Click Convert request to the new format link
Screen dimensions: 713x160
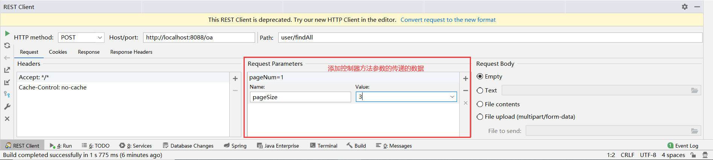pos(448,20)
